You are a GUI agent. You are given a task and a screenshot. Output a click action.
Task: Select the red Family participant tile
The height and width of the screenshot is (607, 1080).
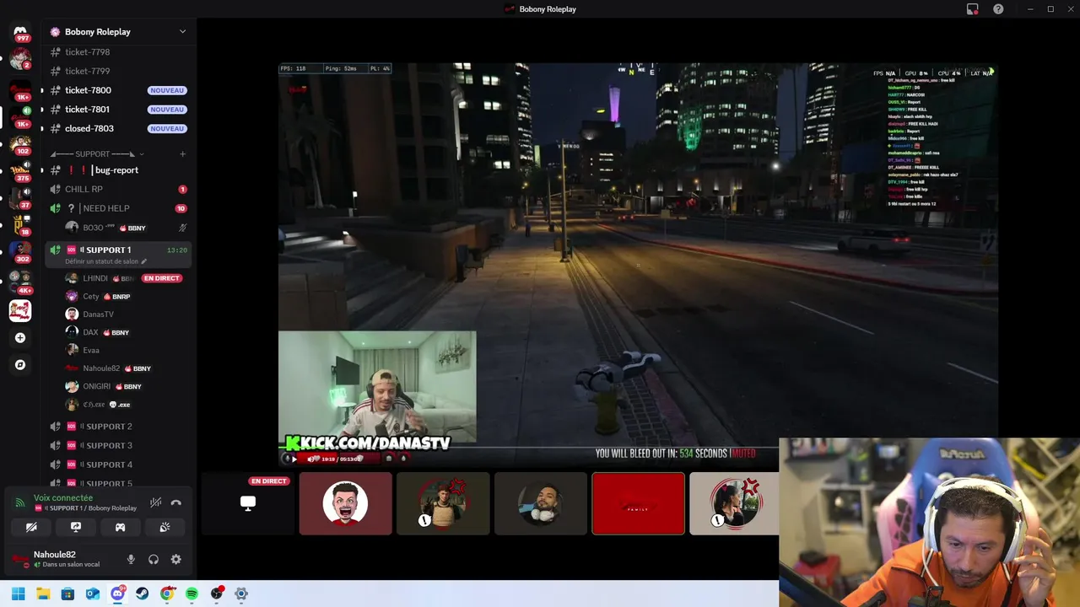638,503
